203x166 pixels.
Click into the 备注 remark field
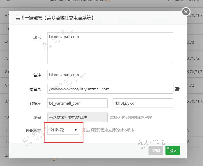click(110, 75)
